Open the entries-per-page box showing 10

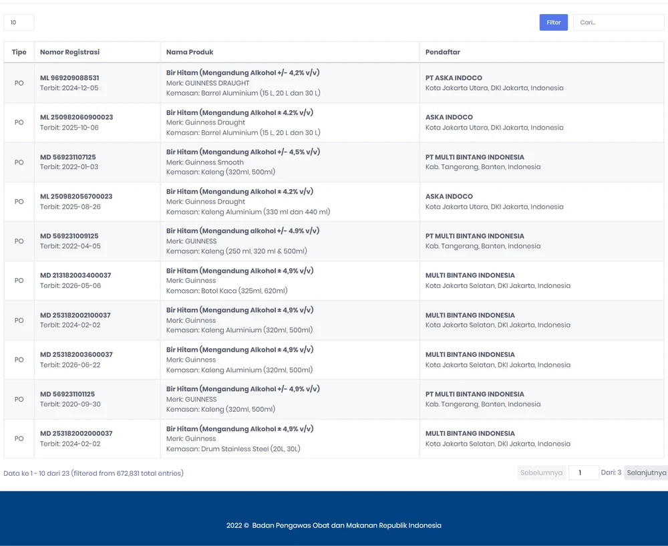click(x=19, y=23)
